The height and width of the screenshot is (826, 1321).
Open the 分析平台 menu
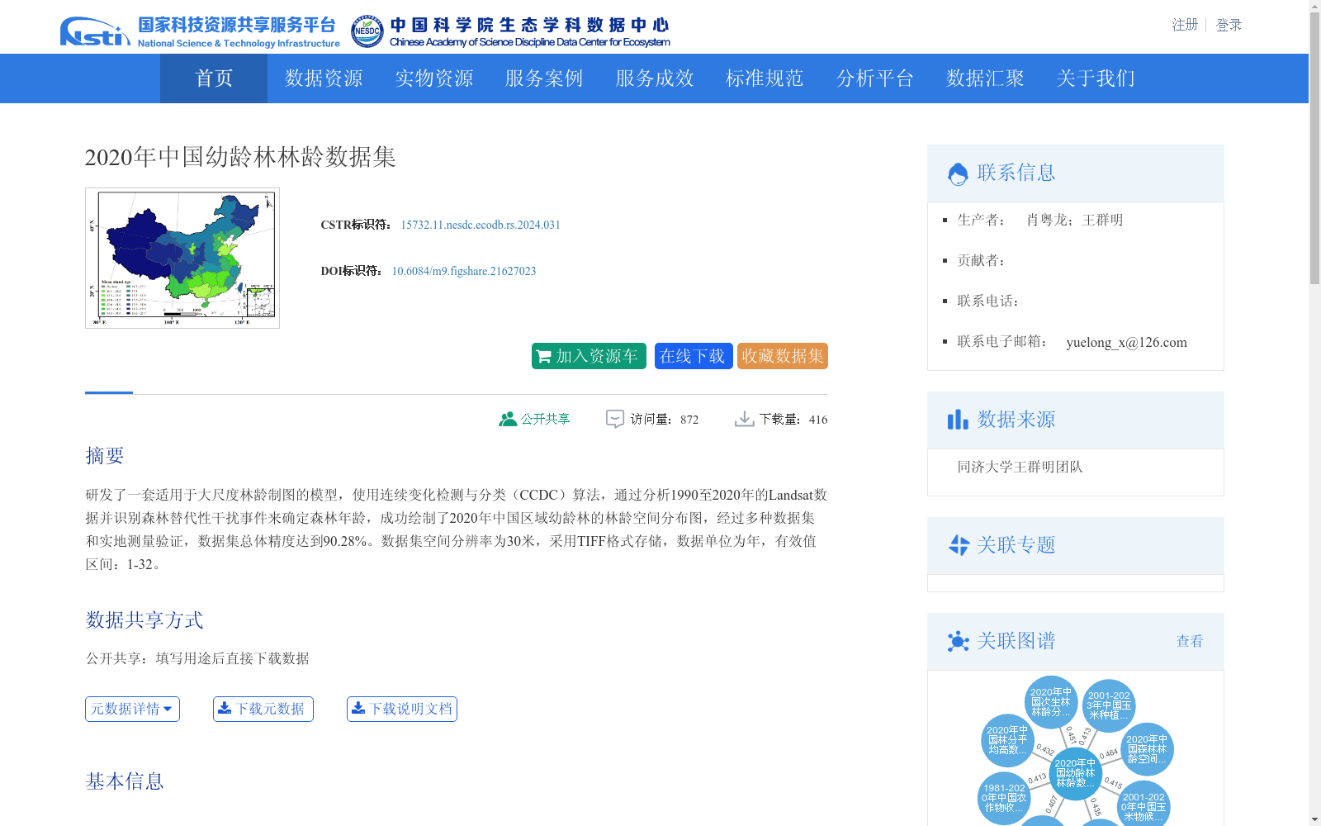point(875,78)
